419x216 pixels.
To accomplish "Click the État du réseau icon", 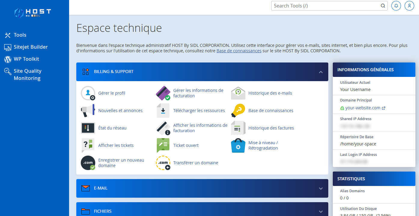I will 88,128.
